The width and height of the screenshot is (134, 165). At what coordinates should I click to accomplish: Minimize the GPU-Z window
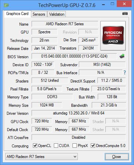tap(103, 5)
